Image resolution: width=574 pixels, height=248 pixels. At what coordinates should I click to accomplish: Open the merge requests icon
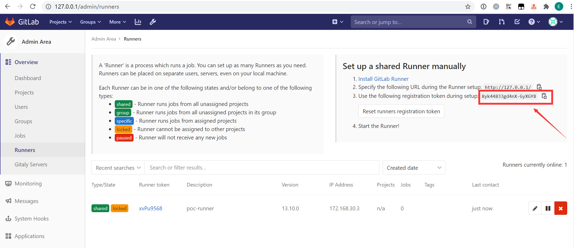click(502, 22)
